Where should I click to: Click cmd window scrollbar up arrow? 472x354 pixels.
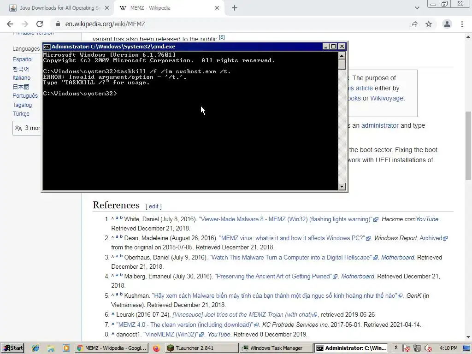[x=342, y=56]
